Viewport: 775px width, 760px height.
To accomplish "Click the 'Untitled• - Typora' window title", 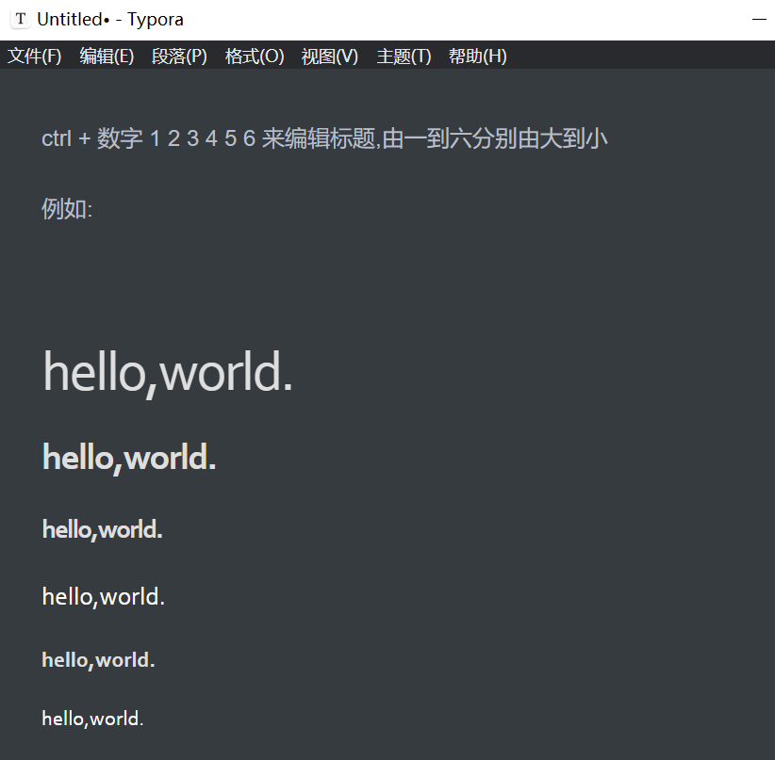I will tap(110, 19).
